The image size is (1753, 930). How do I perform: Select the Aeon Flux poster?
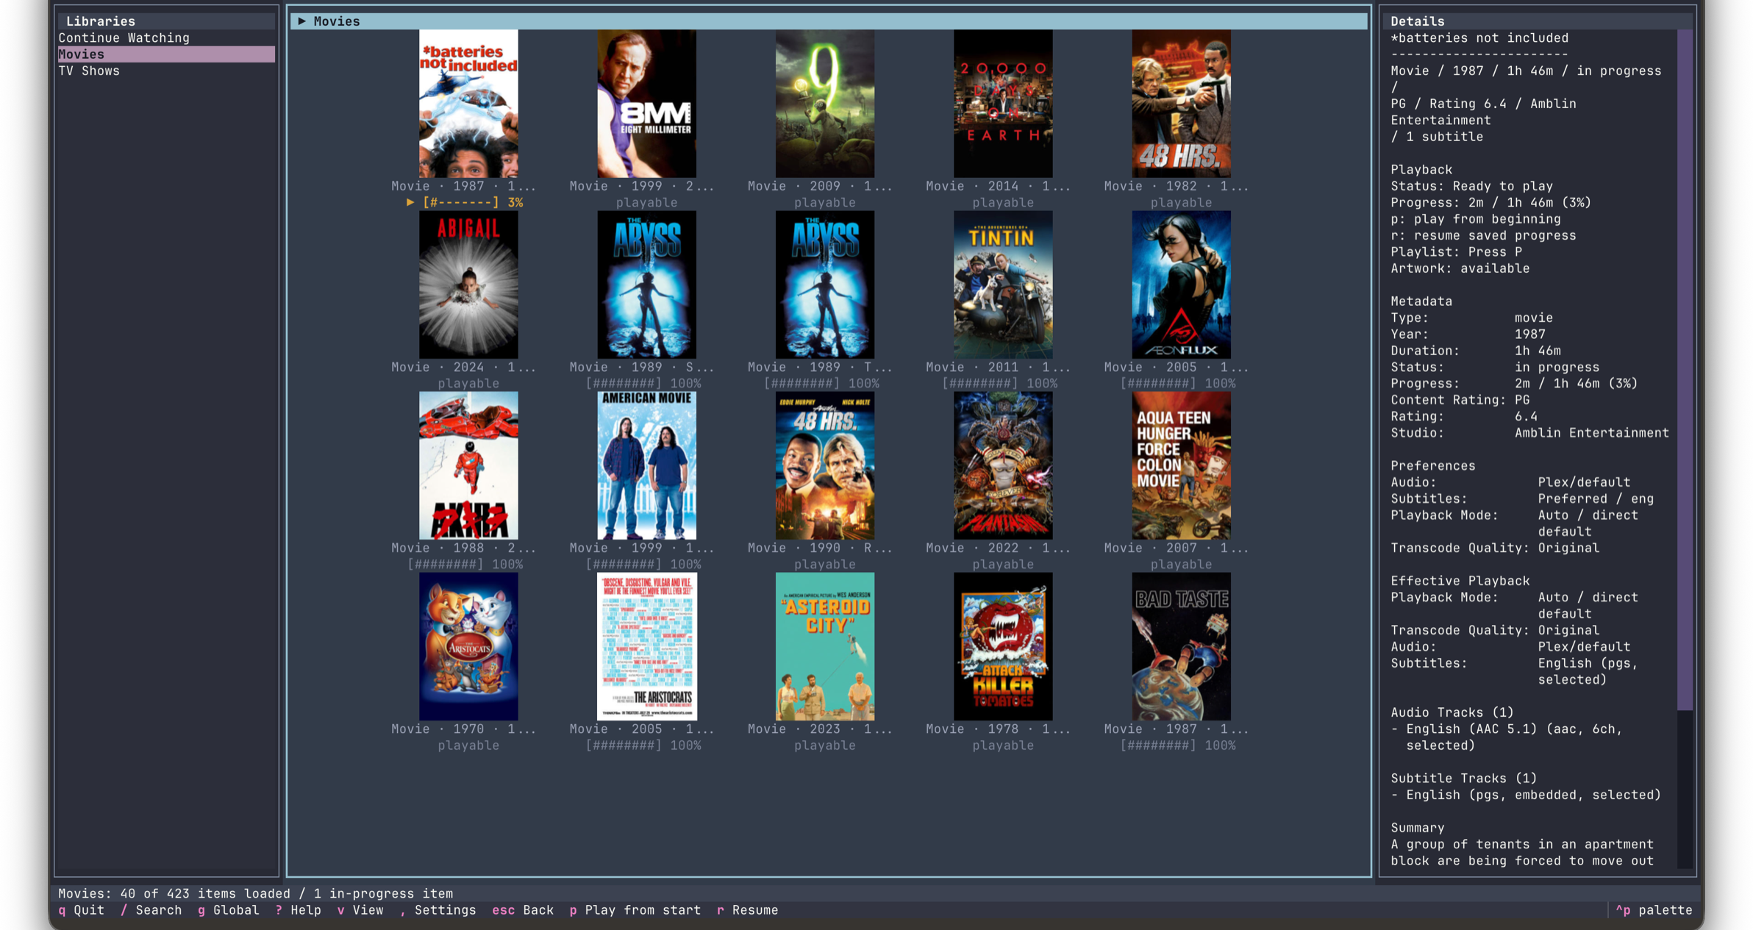pyautogui.click(x=1181, y=285)
